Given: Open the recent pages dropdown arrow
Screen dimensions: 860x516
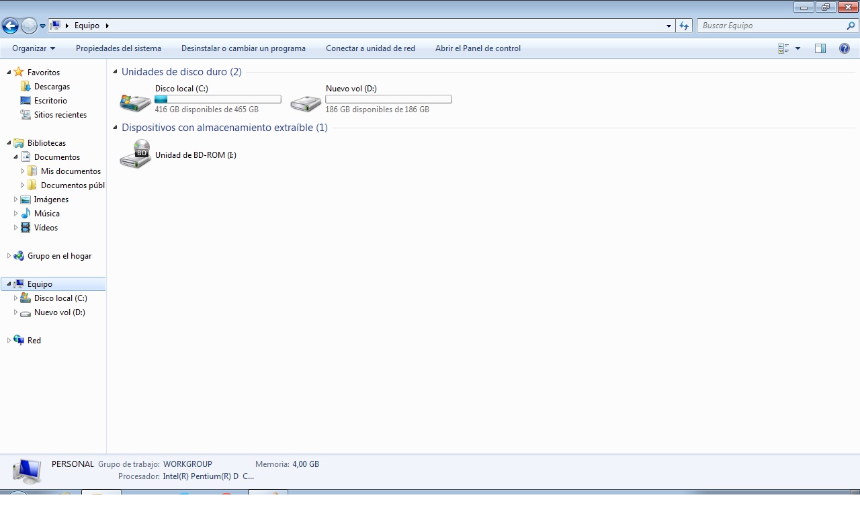Looking at the screenshot, I should pos(42,26).
